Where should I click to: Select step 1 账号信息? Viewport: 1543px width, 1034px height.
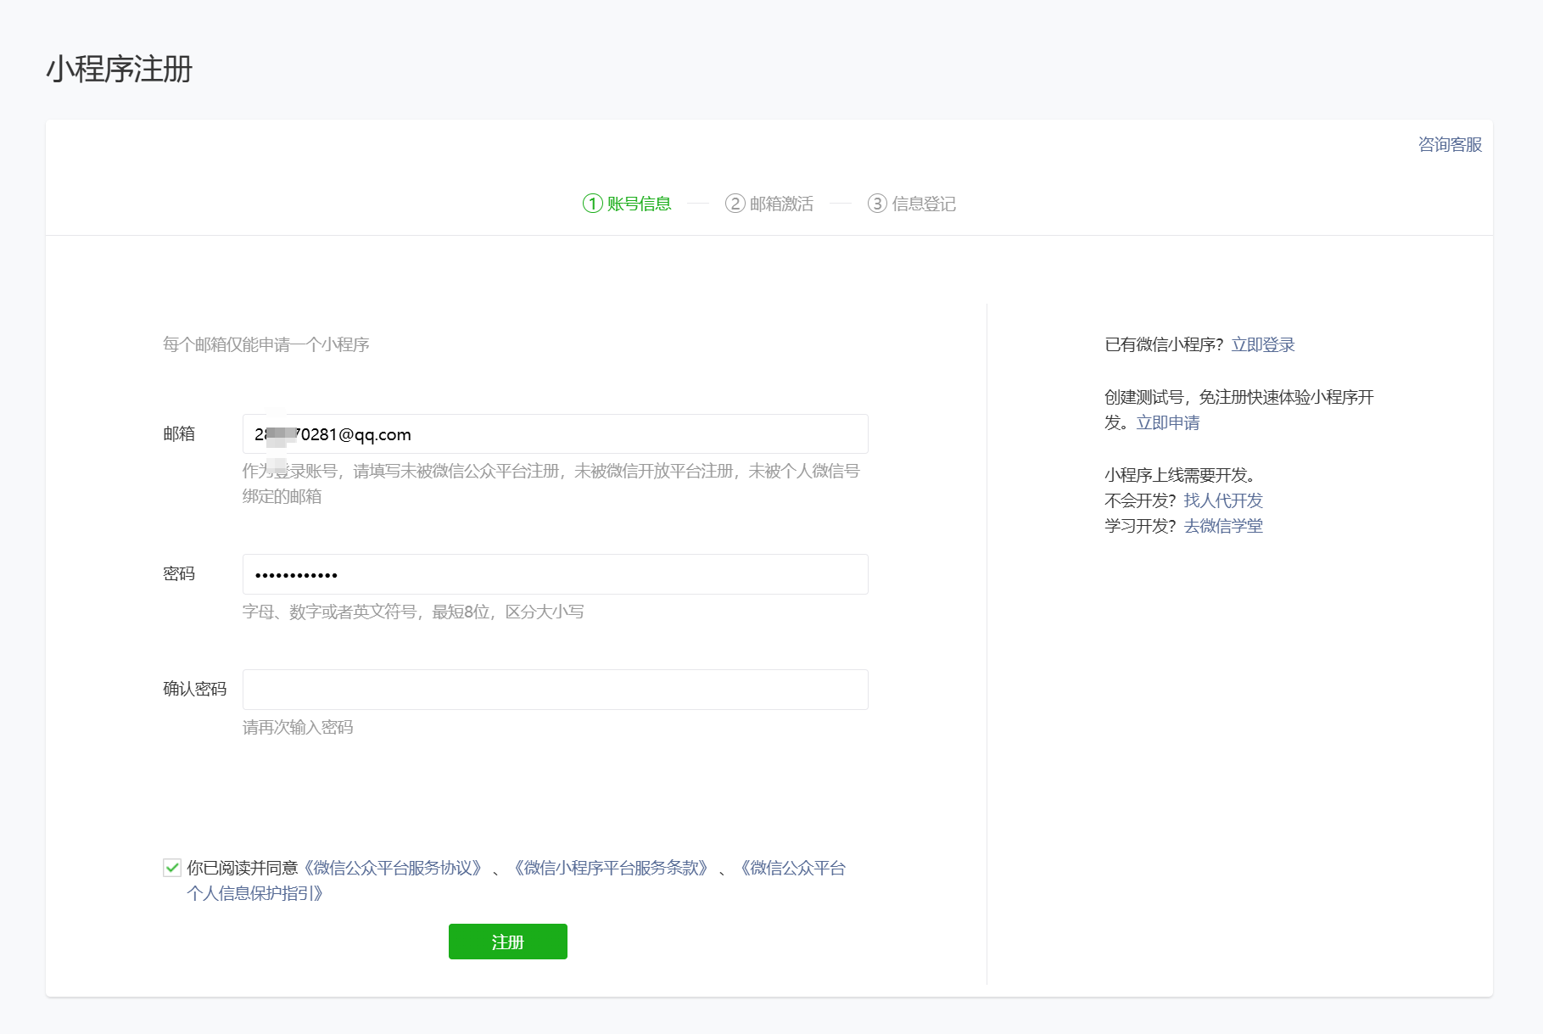pyautogui.click(x=627, y=204)
